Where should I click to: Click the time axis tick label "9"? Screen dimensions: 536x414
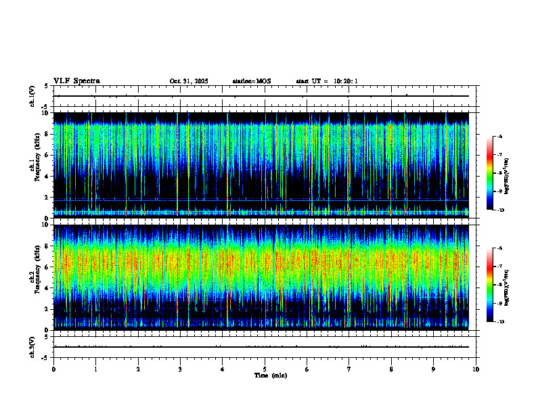point(433,369)
